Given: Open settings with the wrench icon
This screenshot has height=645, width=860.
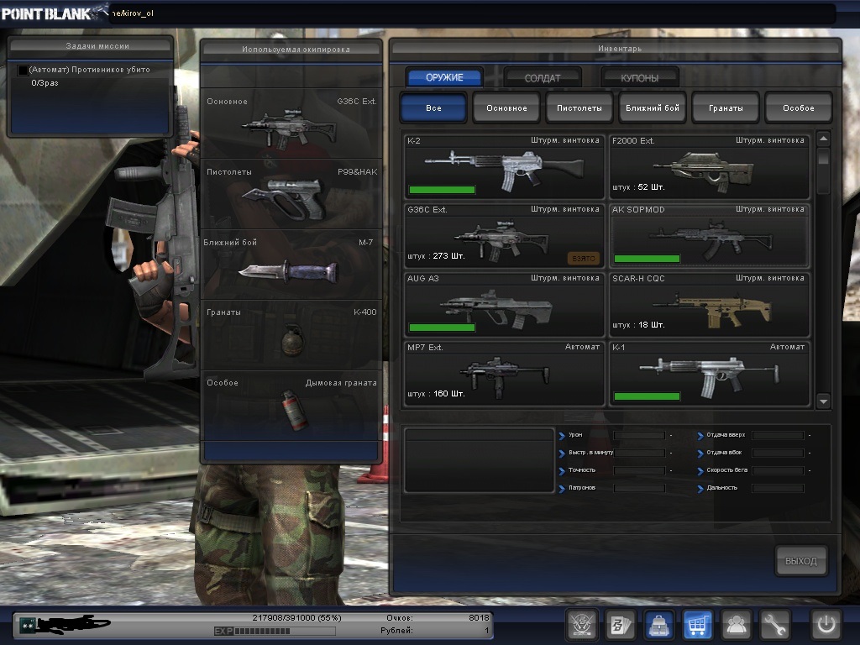Looking at the screenshot, I should pos(774,624).
